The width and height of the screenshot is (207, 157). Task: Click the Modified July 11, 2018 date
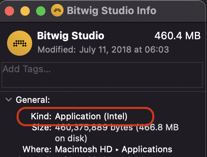[103, 50]
